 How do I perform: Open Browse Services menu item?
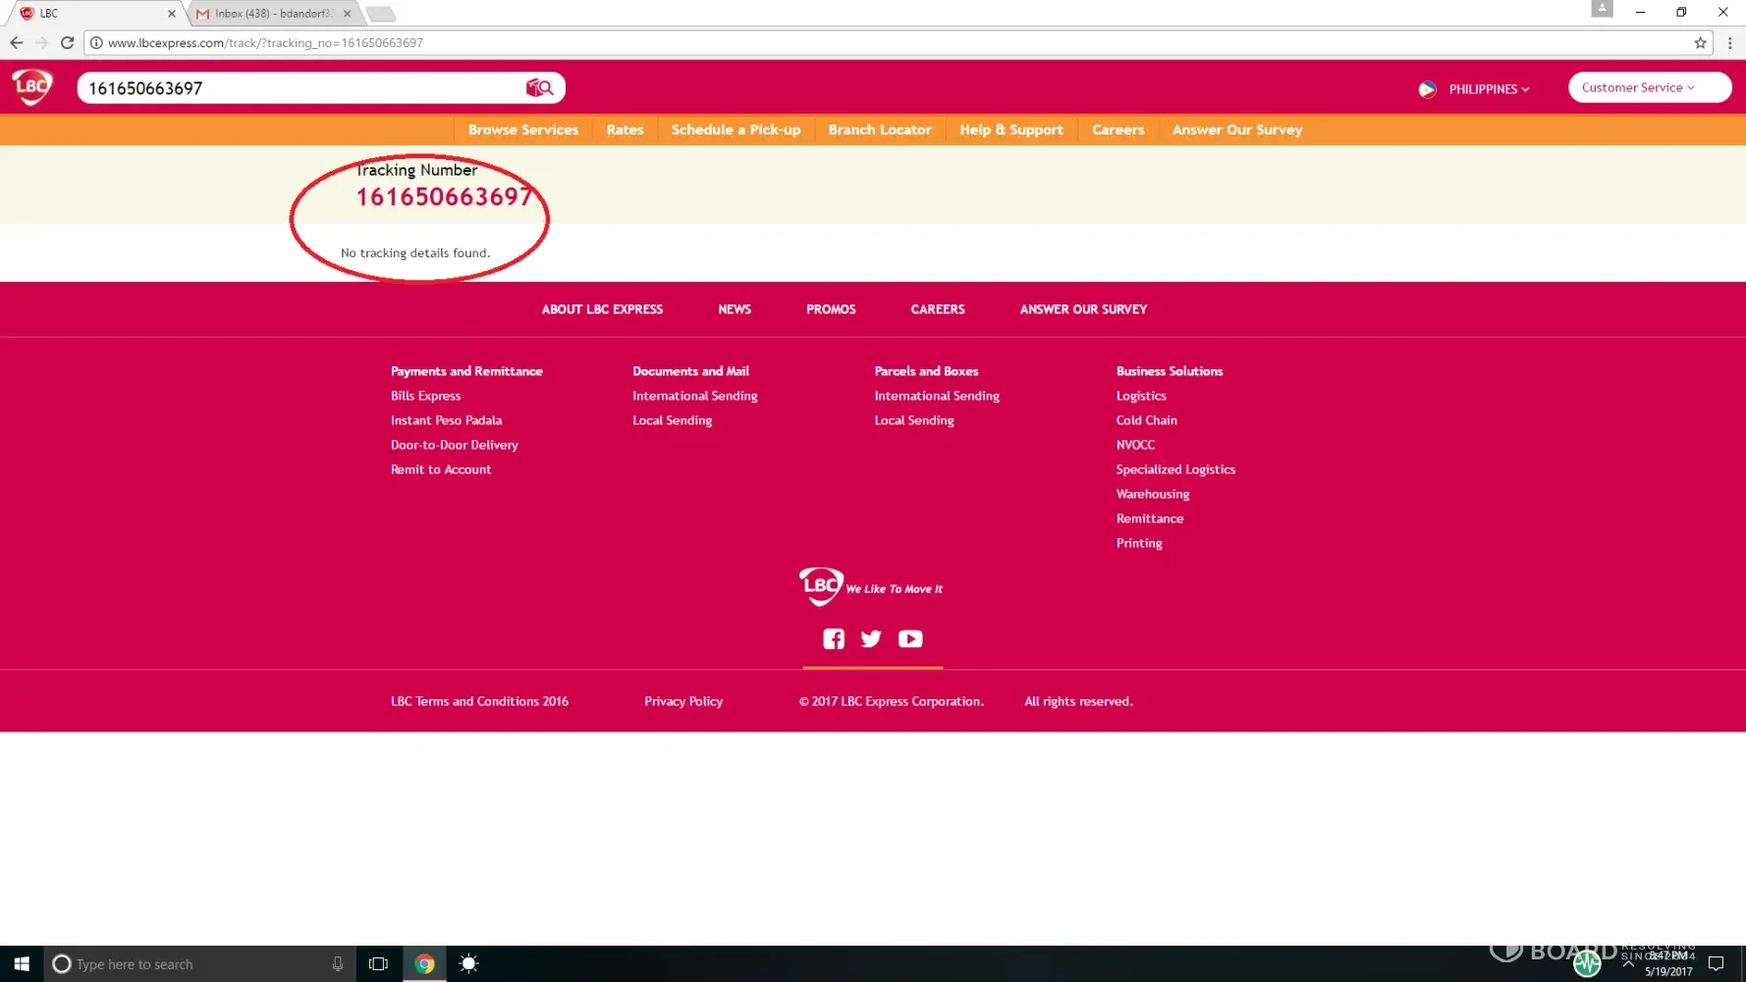tap(522, 130)
